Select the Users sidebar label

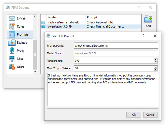coord(20,67)
